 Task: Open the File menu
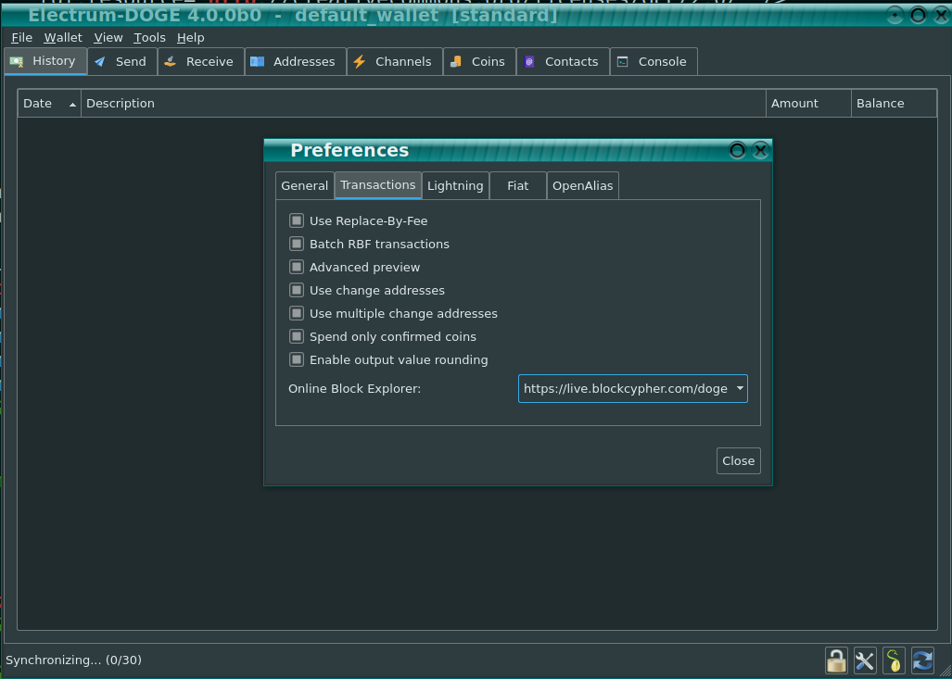pos(22,38)
